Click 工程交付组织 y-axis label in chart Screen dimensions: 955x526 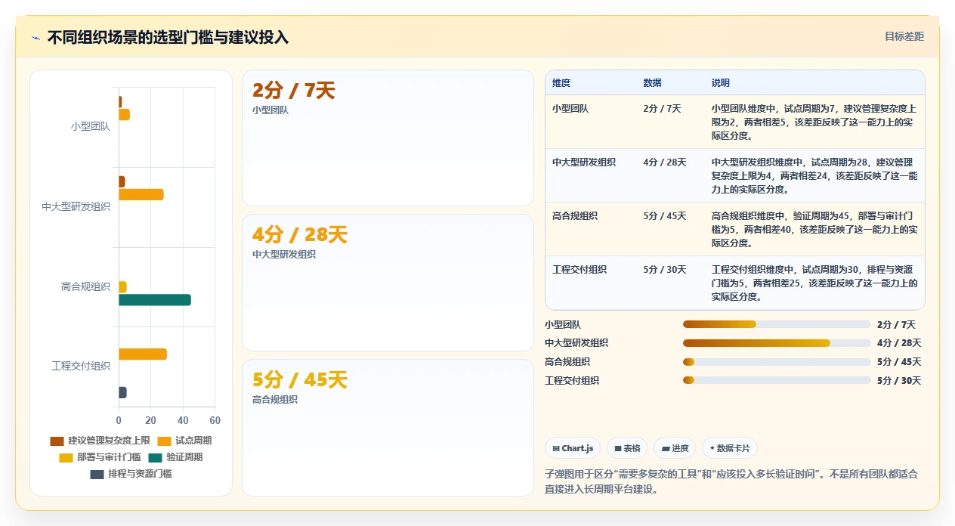(x=81, y=366)
